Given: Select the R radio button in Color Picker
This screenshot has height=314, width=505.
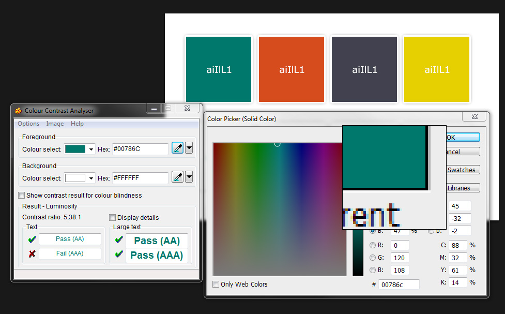Looking at the screenshot, I should point(373,245).
